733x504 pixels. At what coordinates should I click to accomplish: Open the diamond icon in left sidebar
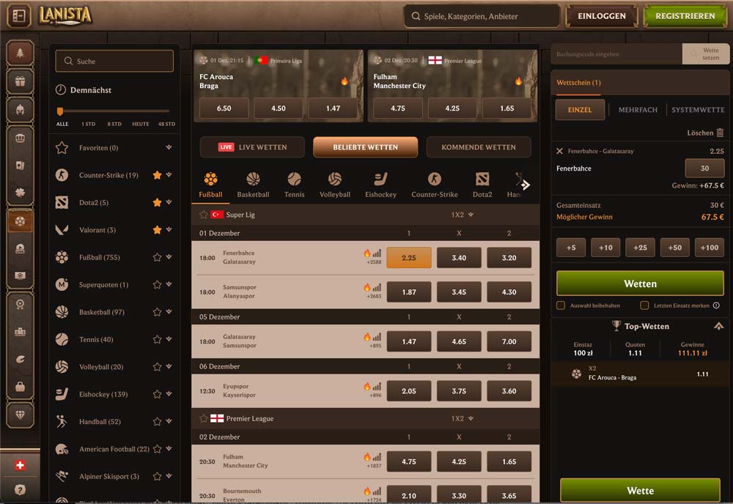tap(20, 414)
